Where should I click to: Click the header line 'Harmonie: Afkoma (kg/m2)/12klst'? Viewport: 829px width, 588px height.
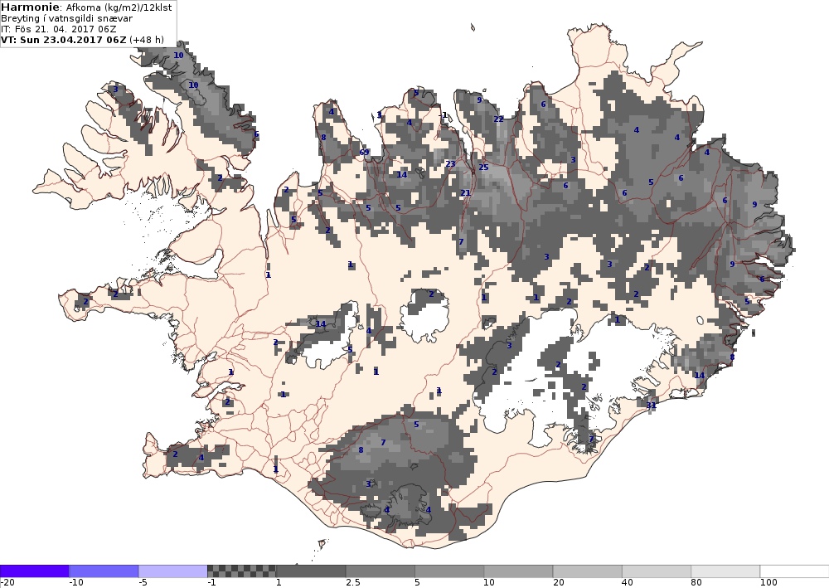tap(87, 7)
